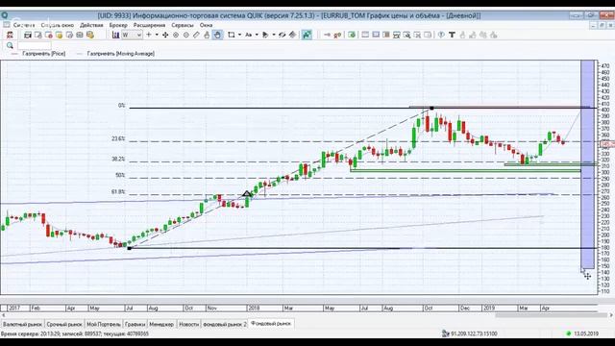Click the 0% Fibonacci level label
The image size is (615, 346).
pyautogui.click(x=122, y=106)
